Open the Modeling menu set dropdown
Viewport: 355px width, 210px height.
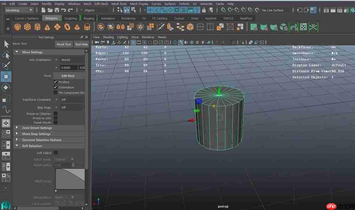click(x=19, y=10)
